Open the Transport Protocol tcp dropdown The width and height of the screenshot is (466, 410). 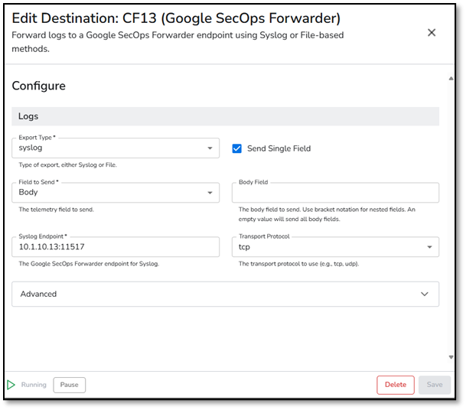click(335, 247)
